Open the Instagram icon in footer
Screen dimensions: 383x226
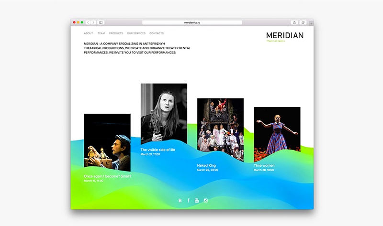tap(206, 200)
